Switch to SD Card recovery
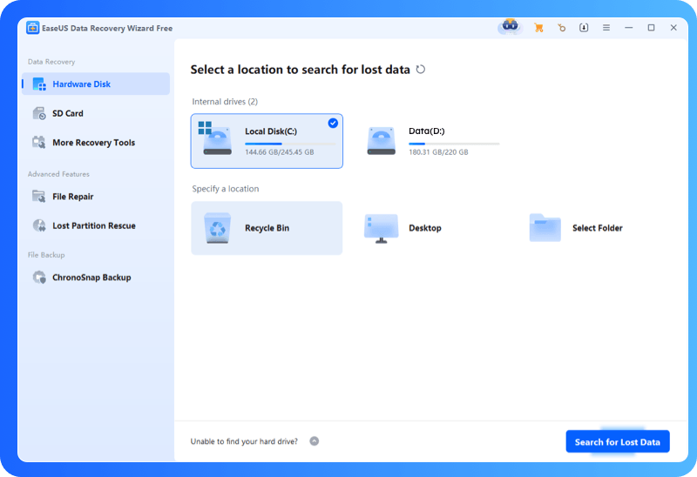Image resolution: width=697 pixels, height=477 pixels. coord(96,113)
